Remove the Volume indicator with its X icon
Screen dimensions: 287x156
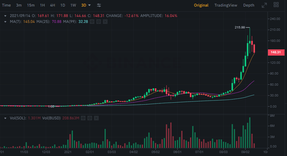(96, 118)
